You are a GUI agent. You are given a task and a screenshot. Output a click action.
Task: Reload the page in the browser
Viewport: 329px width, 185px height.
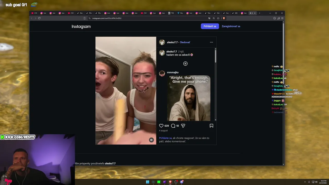pyautogui.click(x=39, y=18)
